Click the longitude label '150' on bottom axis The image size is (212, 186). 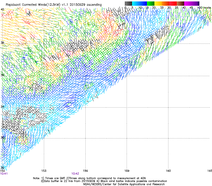click(x=3, y=171)
